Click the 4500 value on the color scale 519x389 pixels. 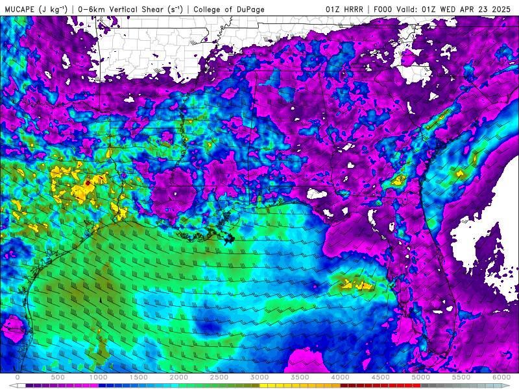(381, 377)
